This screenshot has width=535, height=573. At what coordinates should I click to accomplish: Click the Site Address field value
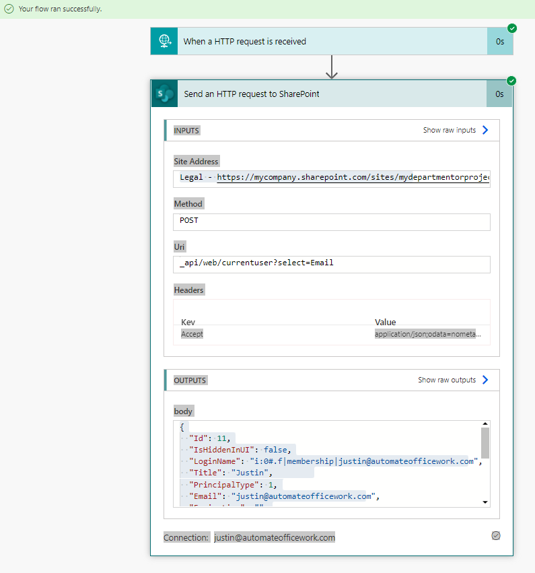(x=331, y=178)
